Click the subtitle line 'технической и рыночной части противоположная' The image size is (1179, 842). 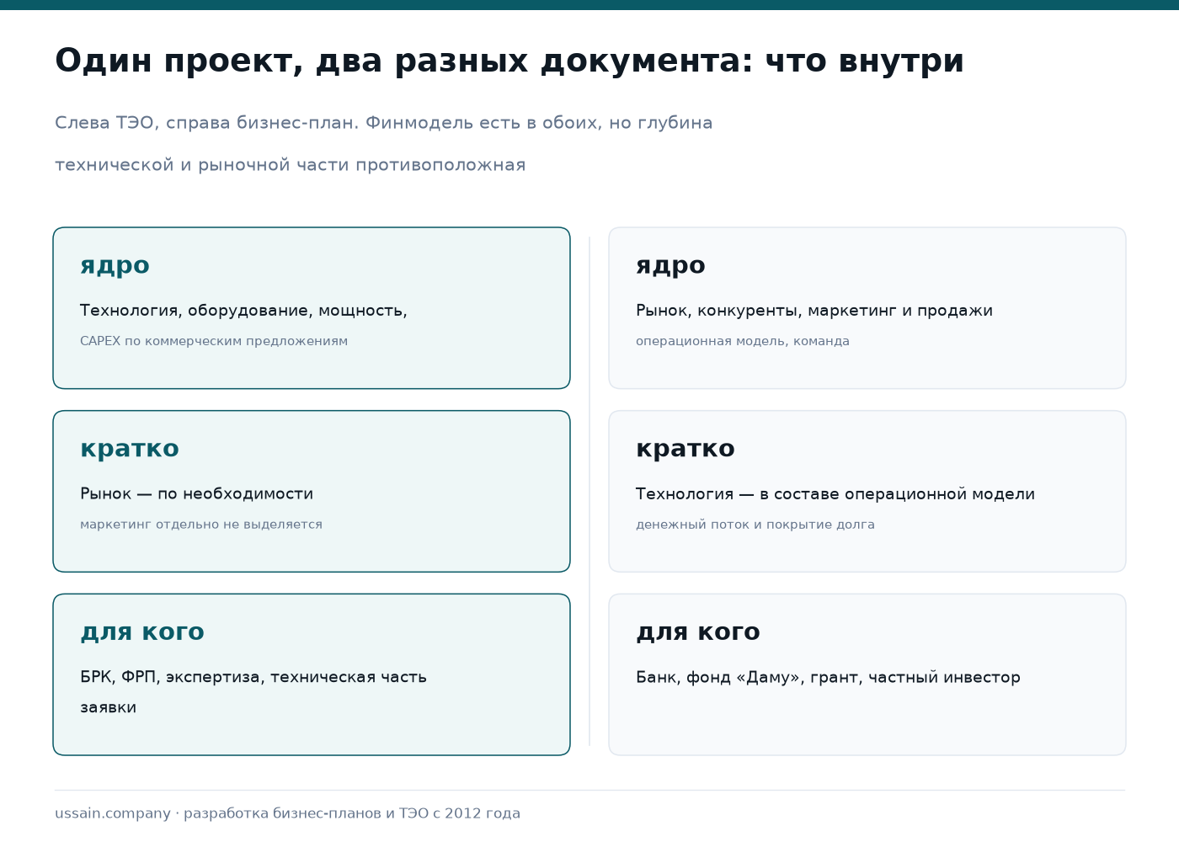tap(291, 165)
